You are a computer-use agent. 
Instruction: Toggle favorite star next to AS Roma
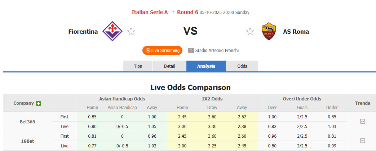click(x=250, y=32)
